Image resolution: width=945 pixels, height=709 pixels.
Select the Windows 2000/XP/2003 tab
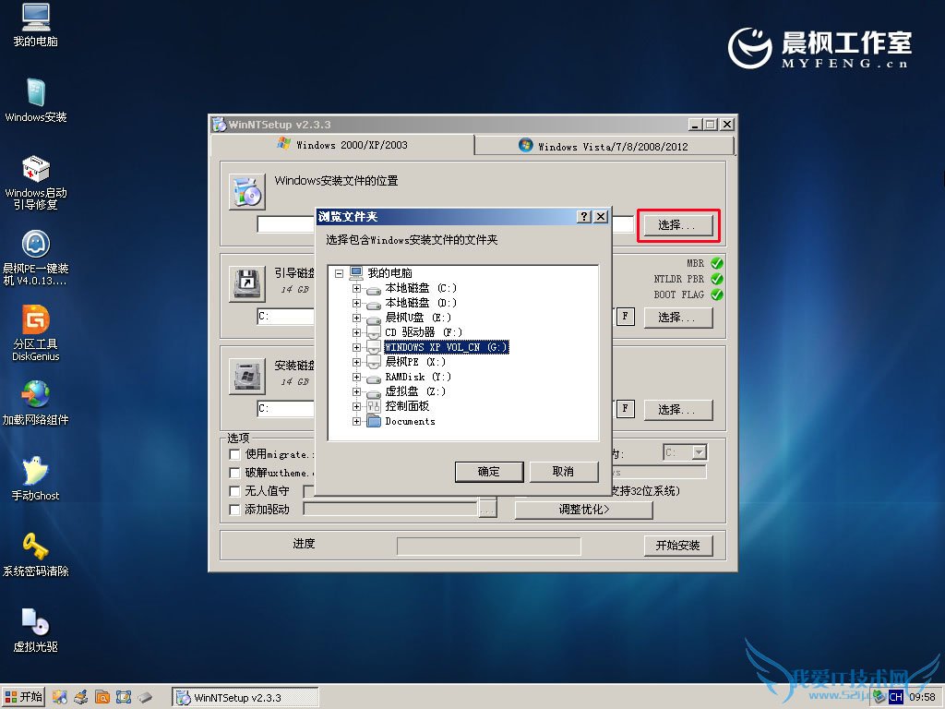click(x=342, y=145)
